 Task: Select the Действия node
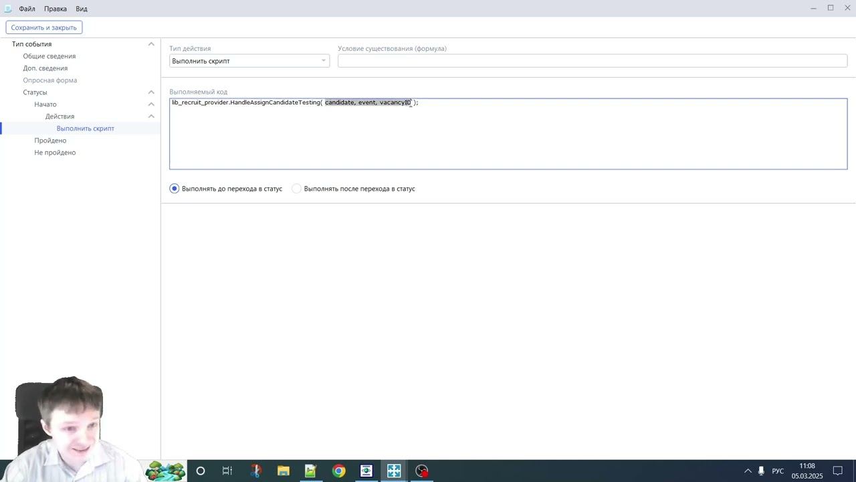click(60, 116)
